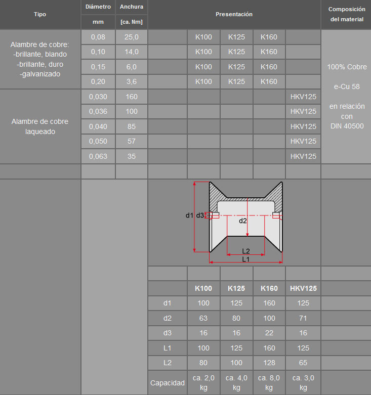Screen dimensions: 371x395
Task: Select the Alambre de cobre brillante, blando cell
Action: coord(40,59)
